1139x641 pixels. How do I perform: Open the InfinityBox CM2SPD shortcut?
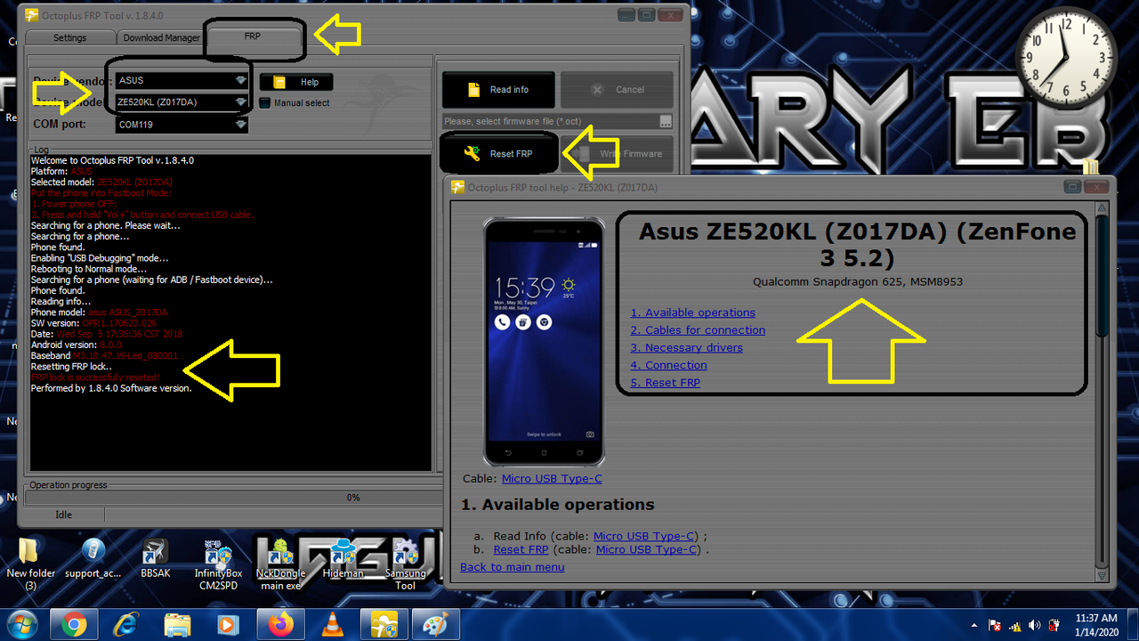point(218,563)
